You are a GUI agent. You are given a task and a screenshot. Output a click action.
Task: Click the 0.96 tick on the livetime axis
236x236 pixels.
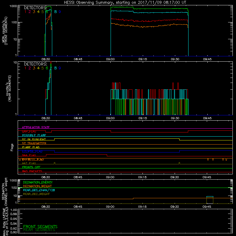pyautogui.click(x=14, y=219)
